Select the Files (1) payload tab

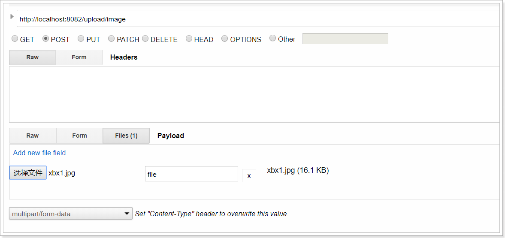[x=126, y=136]
